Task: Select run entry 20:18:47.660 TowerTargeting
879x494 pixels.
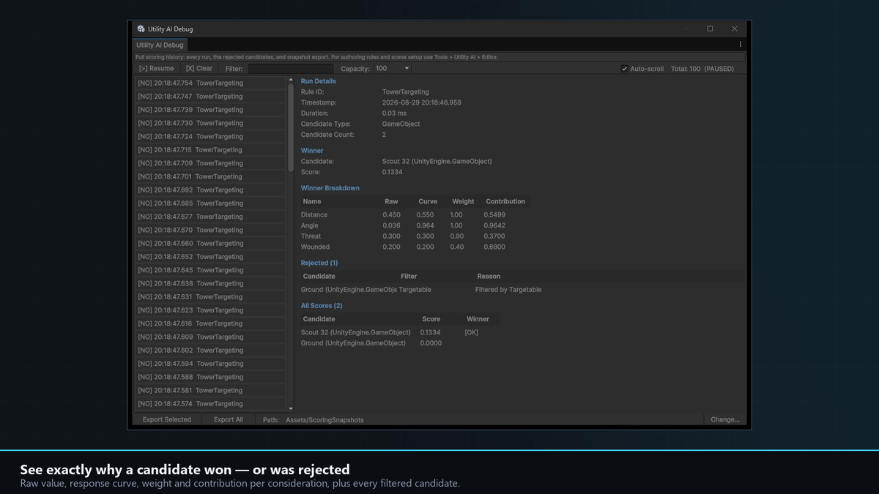Action: 210,243
